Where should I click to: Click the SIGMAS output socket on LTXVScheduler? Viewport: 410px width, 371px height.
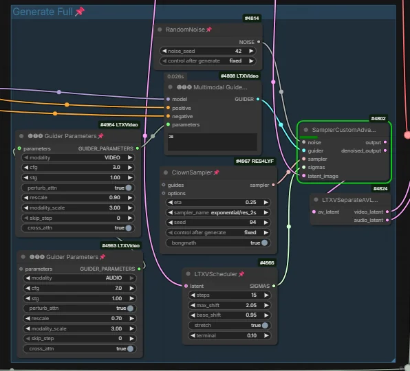pyautogui.click(x=274, y=286)
